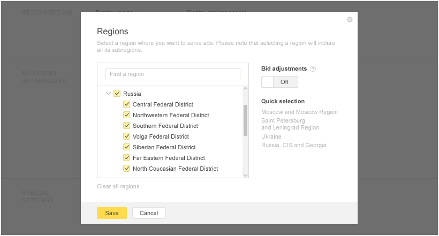Image resolution: width=439 pixels, height=236 pixels.
Task: Uncheck the Russia checkbox
Action: (117, 94)
